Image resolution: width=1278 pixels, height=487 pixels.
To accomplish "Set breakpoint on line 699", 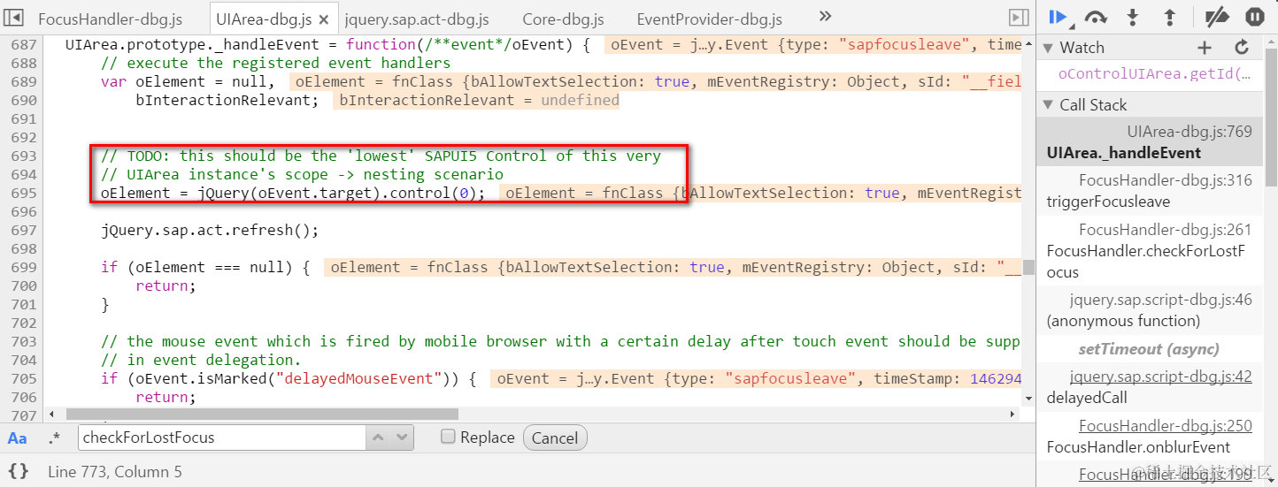I will click(23, 267).
